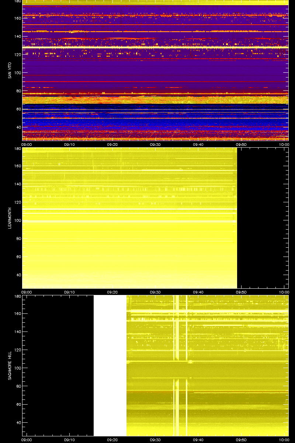This screenshot has height=443, width=295.
Task: Click the 09:50 time label under San Vito
Action: pyautogui.click(x=241, y=144)
